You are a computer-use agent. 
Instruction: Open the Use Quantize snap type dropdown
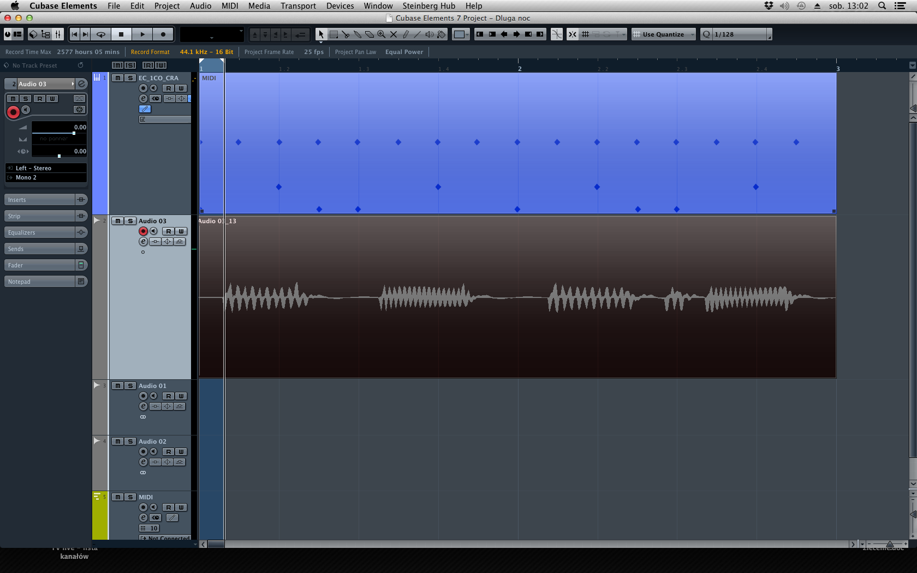[664, 34]
